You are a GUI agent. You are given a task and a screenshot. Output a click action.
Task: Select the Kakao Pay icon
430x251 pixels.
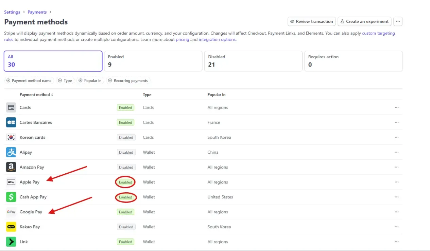click(11, 227)
